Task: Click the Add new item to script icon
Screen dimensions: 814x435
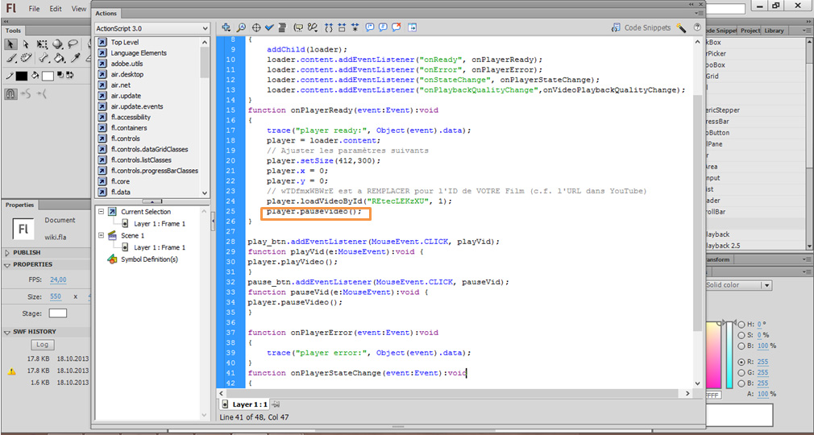Action: [x=226, y=27]
